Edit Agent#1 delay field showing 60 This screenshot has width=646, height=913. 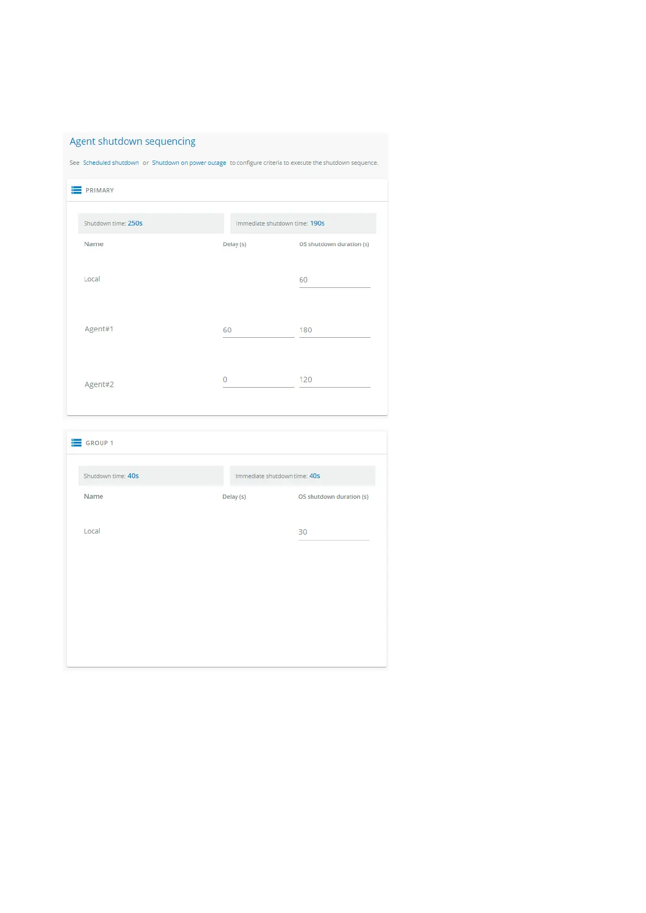pos(258,330)
